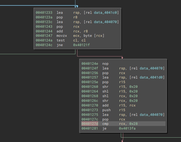Click data_404070 on the line at 0040124f
The height and width of the screenshot is (142, 181).
pyautogui.click(x=152, y=68)
